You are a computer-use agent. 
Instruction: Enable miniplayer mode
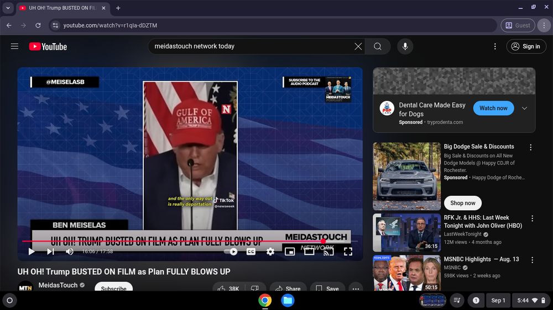[x=290, y=251]
